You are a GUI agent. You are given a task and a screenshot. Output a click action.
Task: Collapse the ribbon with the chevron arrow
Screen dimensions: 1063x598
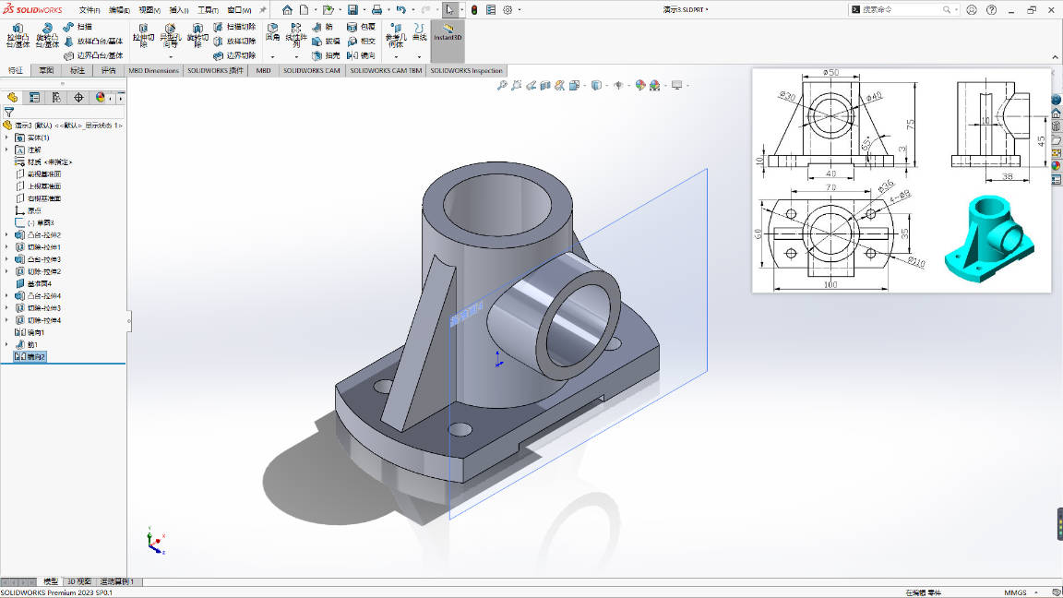[1056, 57]
